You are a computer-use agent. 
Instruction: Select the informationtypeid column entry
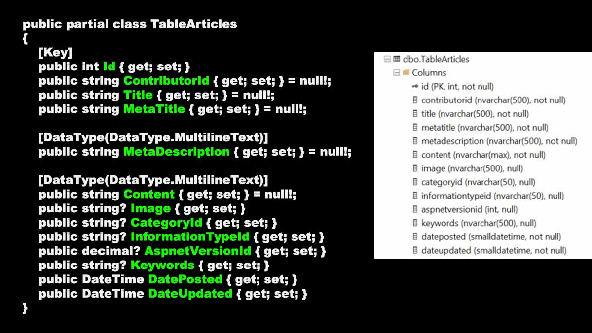coord(492,196)
